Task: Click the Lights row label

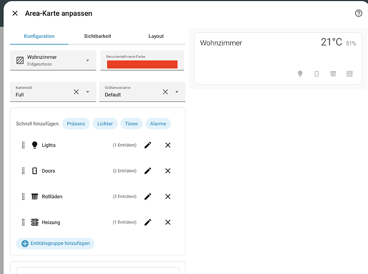Action: pos(48,145)
